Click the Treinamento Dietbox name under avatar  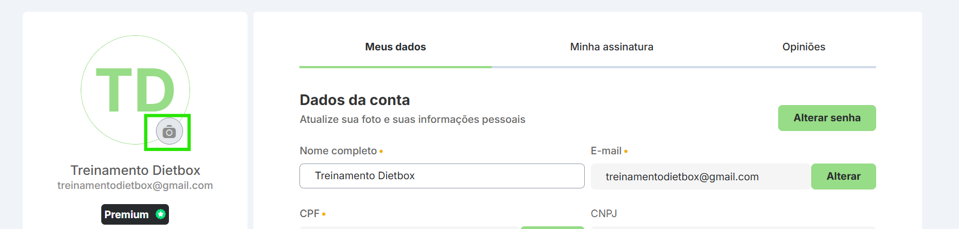[135, 171]
